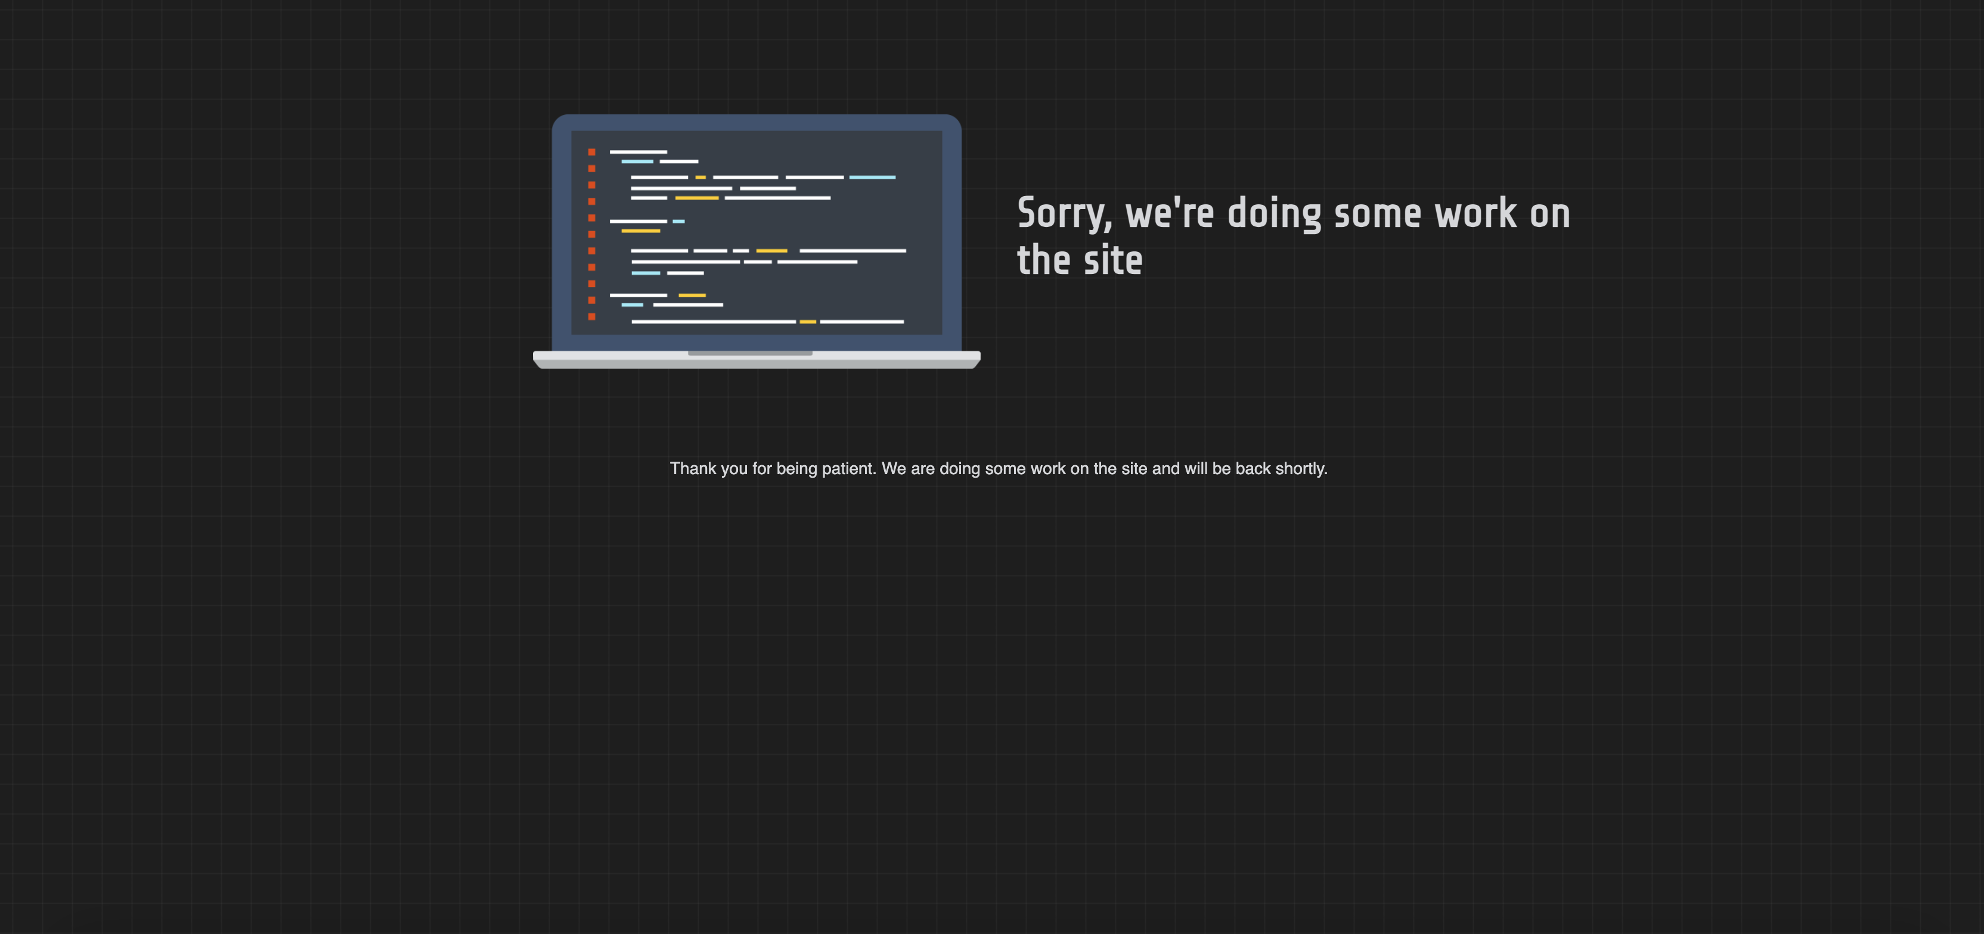The image size is (1984, 934).
Task: Click the long yellow segment on the fifth code line
Action: point(696,198)
